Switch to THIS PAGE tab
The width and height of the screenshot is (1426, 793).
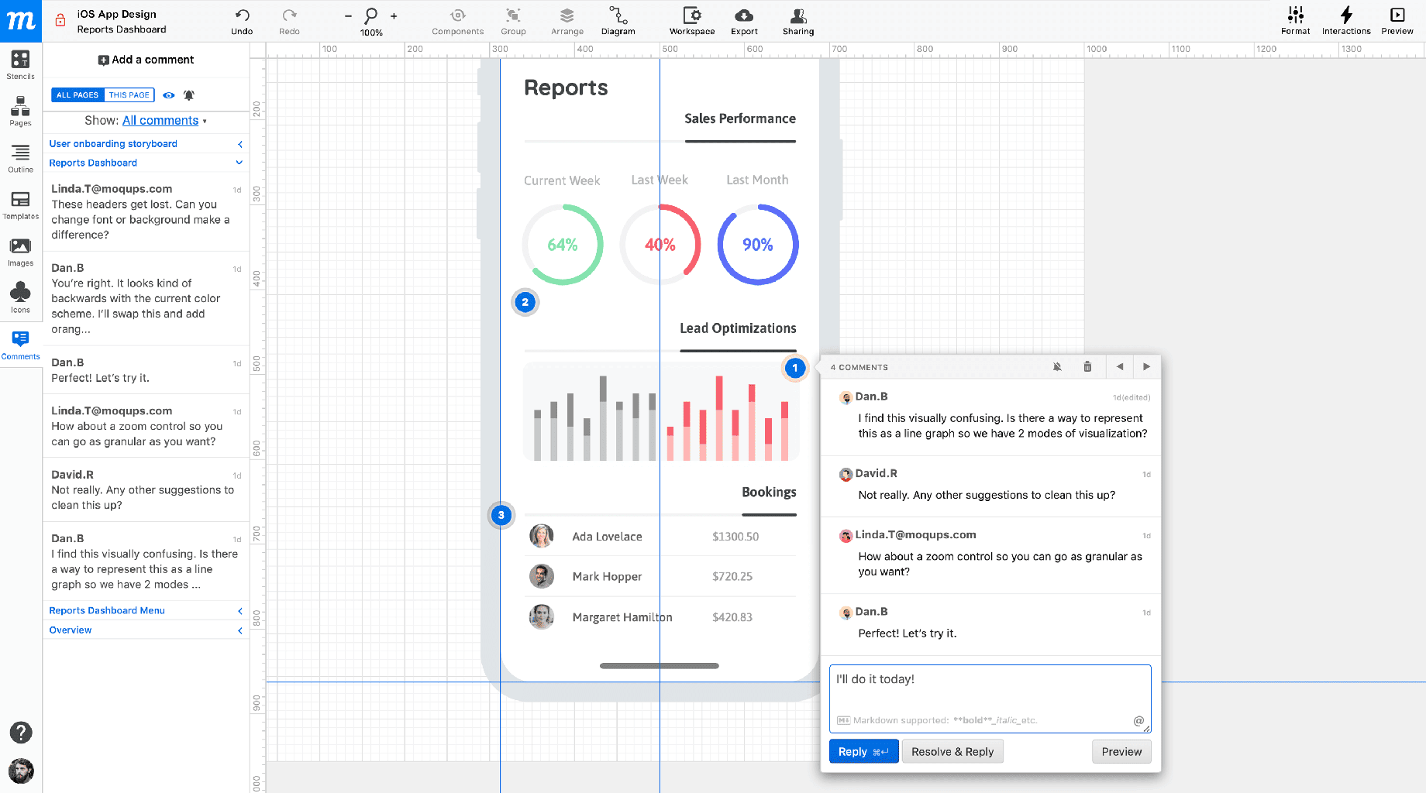[129, 95]
